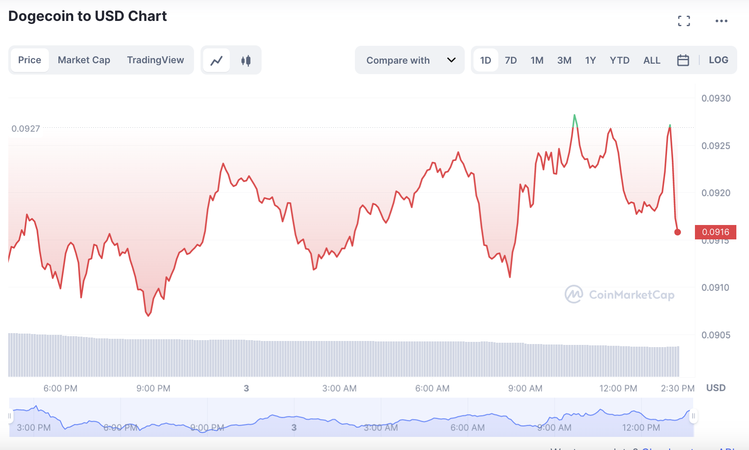The image size is (749, 450).
Task: Expand the Compare with dropdown
Action: click(x=410, y=60)
